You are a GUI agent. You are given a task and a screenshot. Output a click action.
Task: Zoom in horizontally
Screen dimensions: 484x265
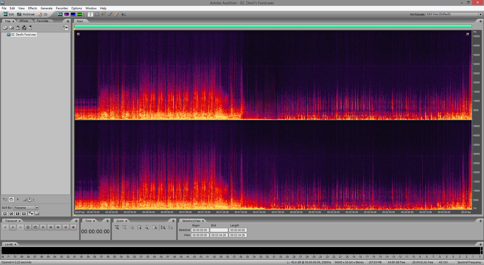[117, 227]
